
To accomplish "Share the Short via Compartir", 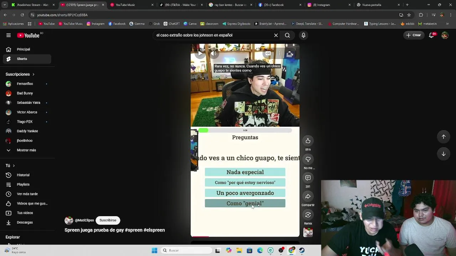I will click(x=308, y=196).
